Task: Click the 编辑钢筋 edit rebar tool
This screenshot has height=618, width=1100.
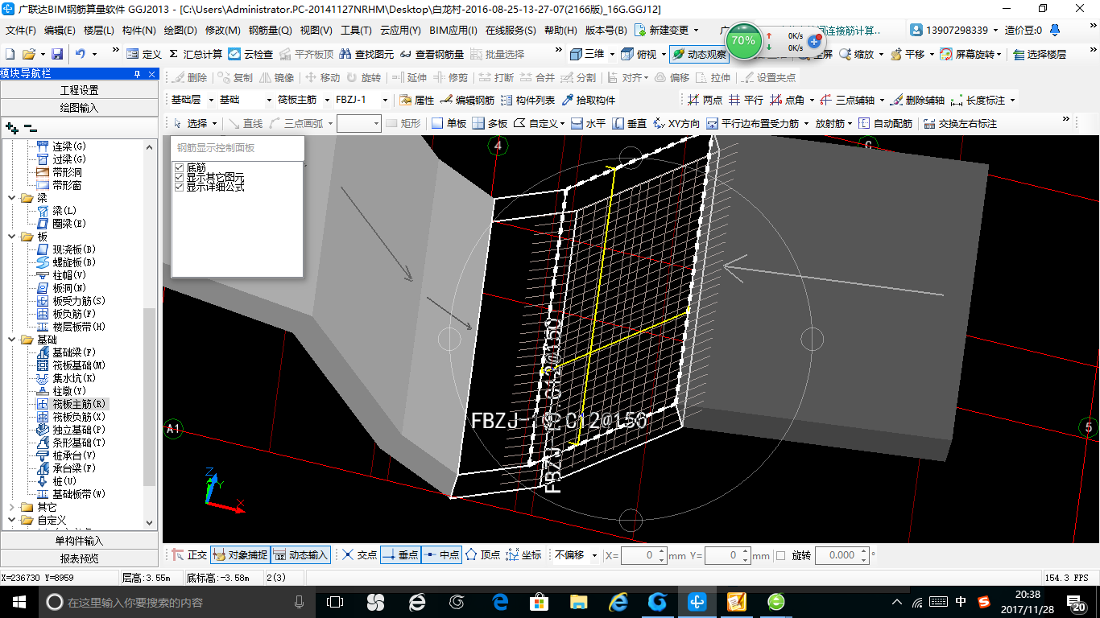Action: tap(467, 100)
